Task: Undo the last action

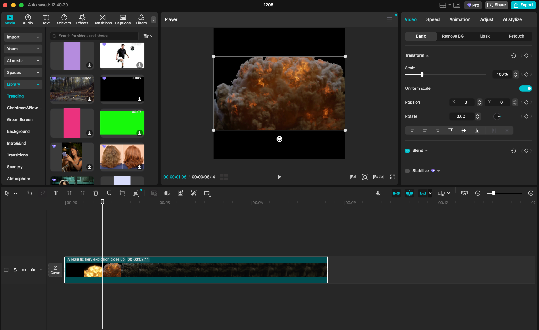Action: (x=29, y=193)
